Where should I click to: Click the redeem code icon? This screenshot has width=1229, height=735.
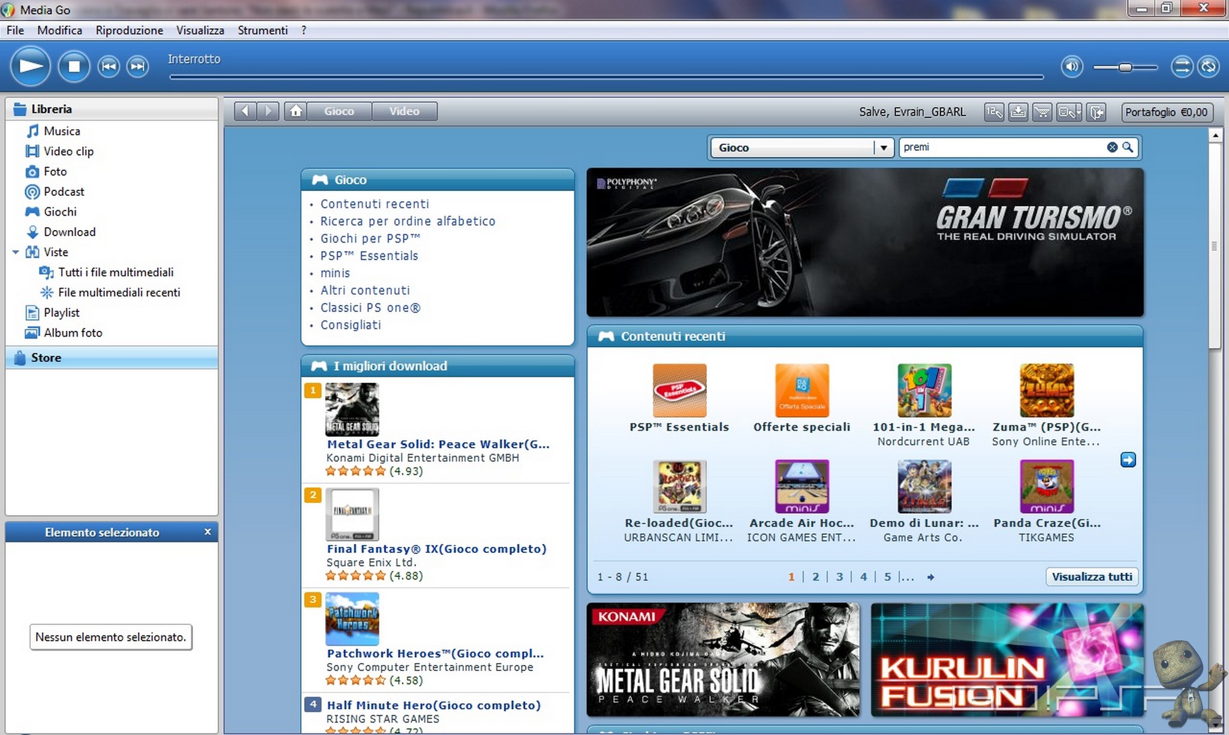(994, 112)
